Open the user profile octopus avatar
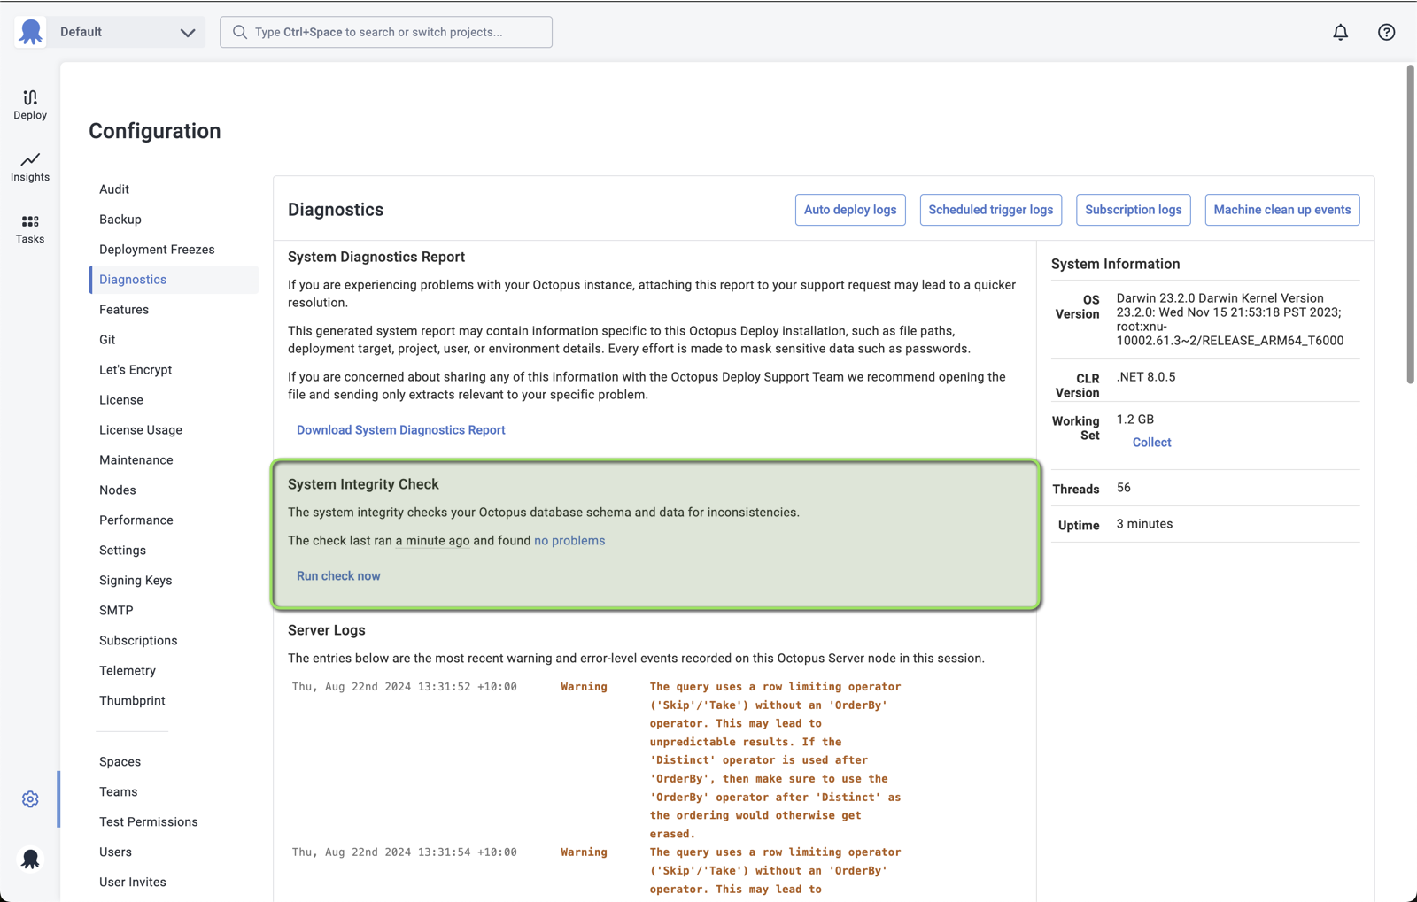Viewport: 1417px width, 902px height. [x=30, y=859]
